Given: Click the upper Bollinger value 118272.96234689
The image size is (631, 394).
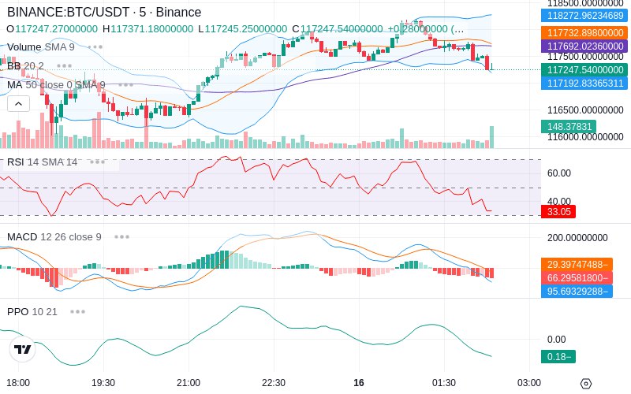Looking at the screenshot, I should click(584, 16).
